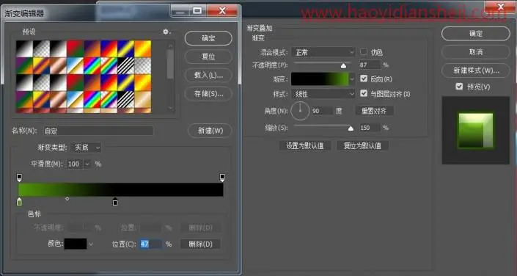Toggle the 预览(V) checkbox

pos(459,87)
